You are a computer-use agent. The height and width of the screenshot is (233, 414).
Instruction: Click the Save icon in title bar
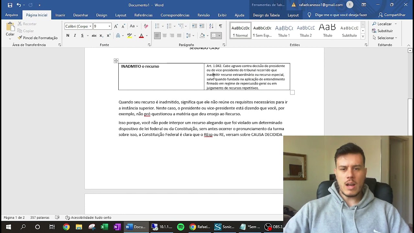[x=10, y=5]
